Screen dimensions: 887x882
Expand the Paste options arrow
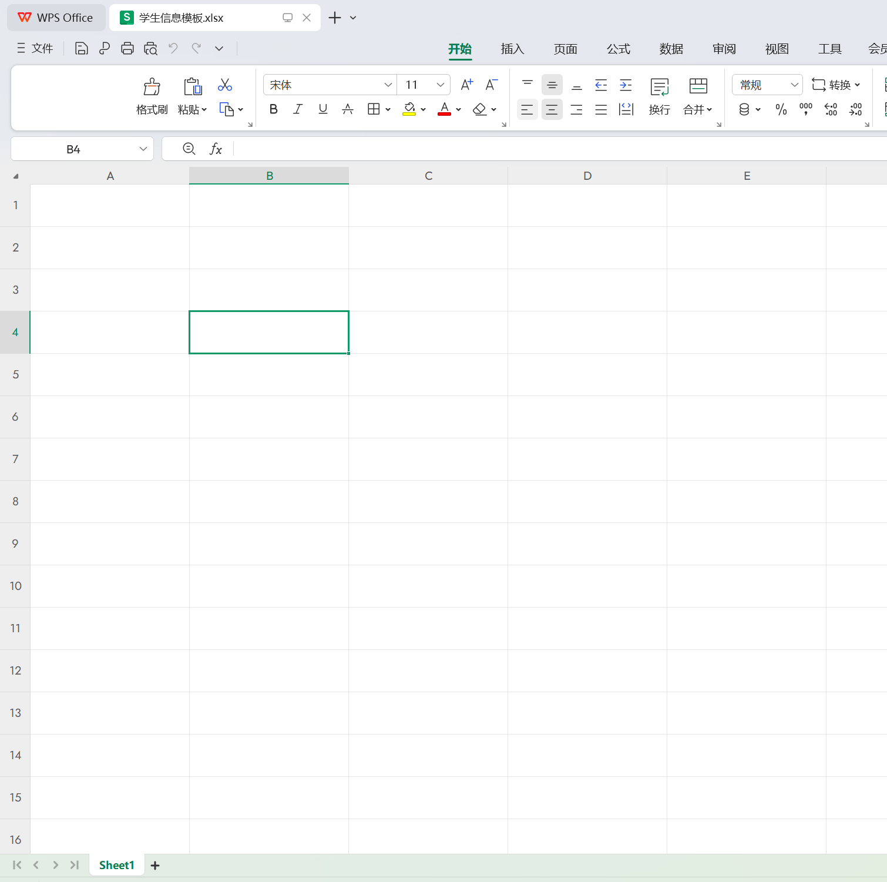click(x=204, y=110)
